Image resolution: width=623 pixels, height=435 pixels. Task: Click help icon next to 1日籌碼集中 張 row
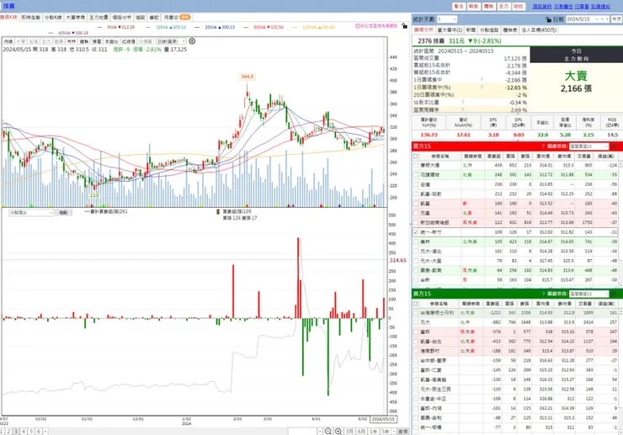click(x=482, y=80)
